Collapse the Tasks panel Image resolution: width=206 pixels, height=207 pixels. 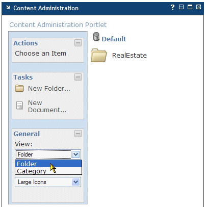[78, 77]
